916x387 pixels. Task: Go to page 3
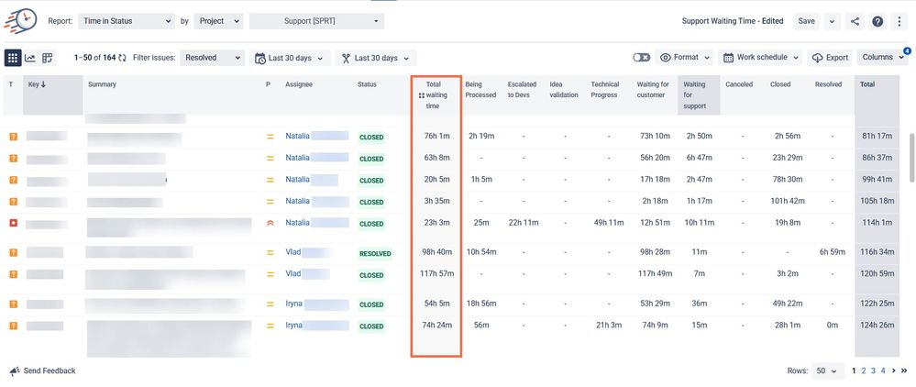pos(873,370)
